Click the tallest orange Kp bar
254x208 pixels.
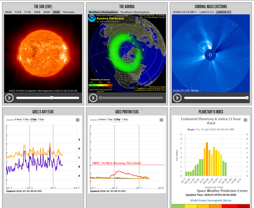coord(207,159)
